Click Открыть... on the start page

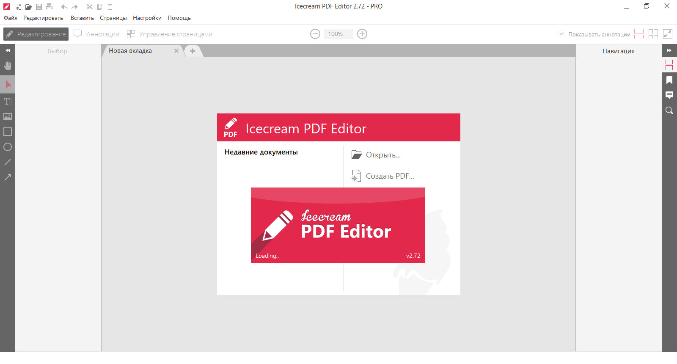[376, 155]
